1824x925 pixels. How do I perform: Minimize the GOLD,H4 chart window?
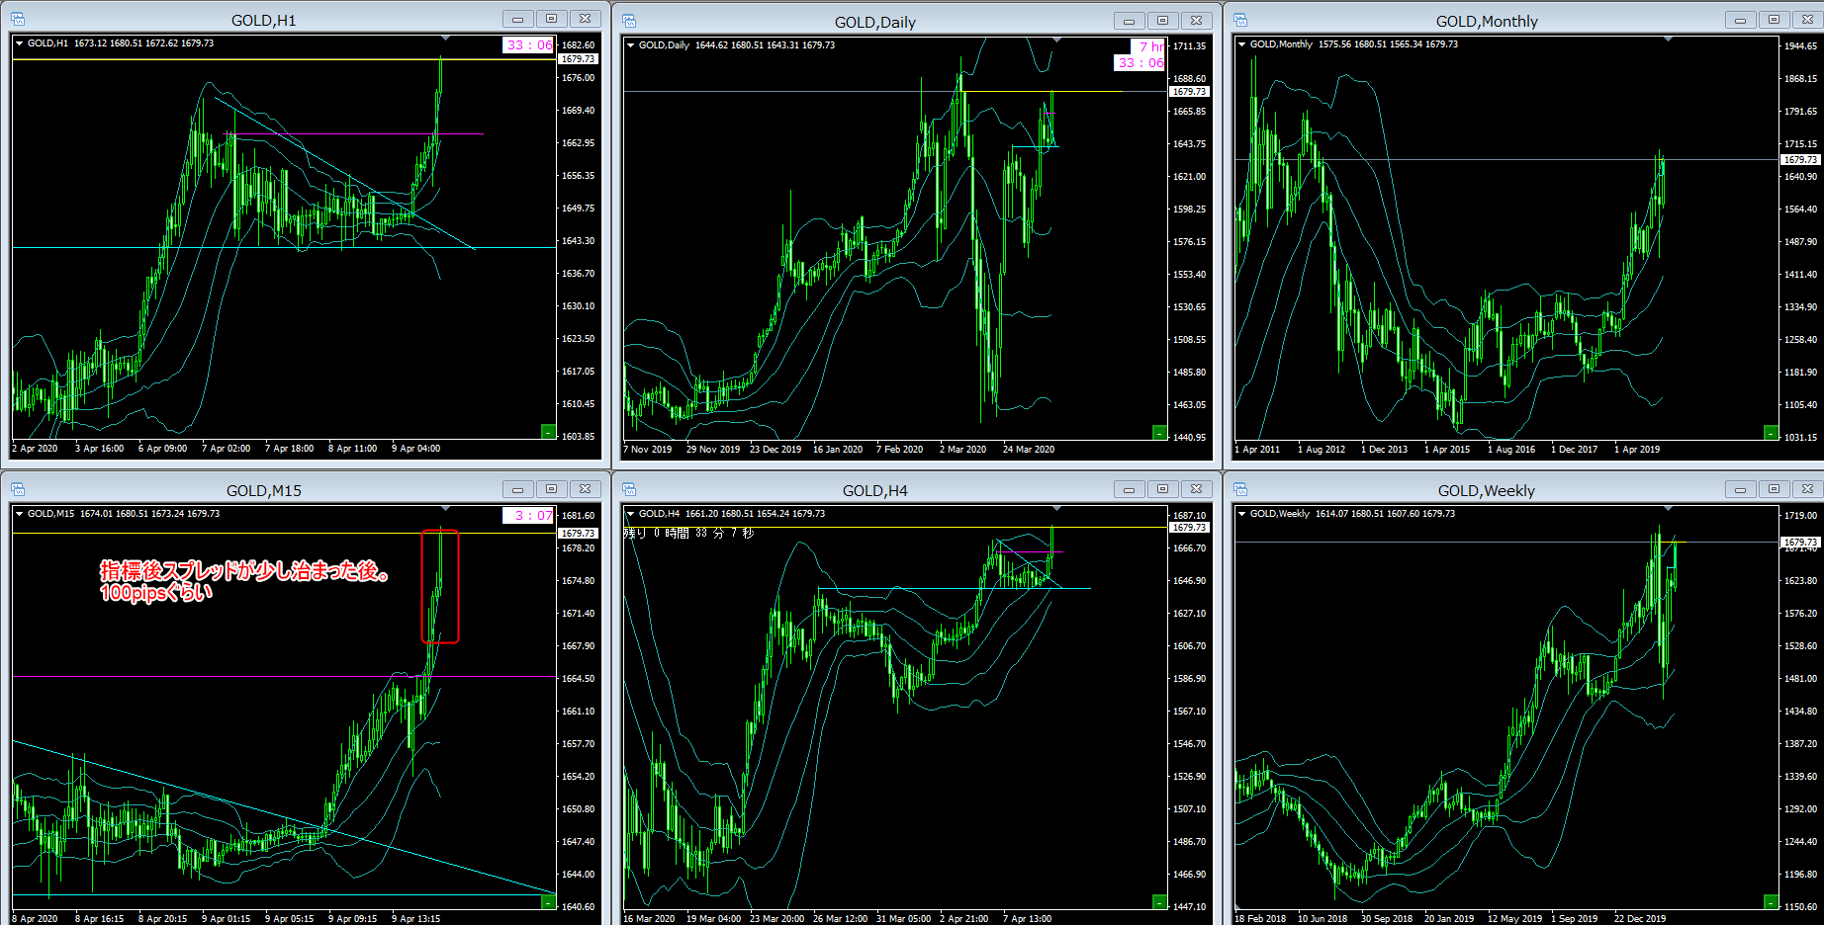[x=1129, y=489]
